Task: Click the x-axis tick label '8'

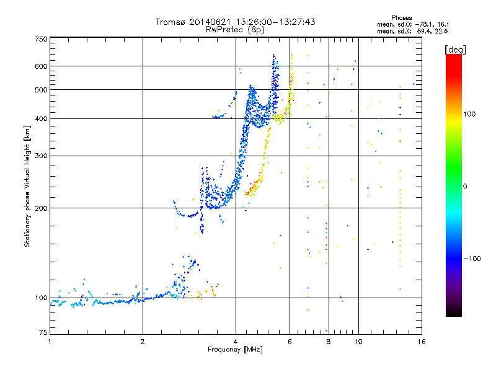Action: point(329,342)
